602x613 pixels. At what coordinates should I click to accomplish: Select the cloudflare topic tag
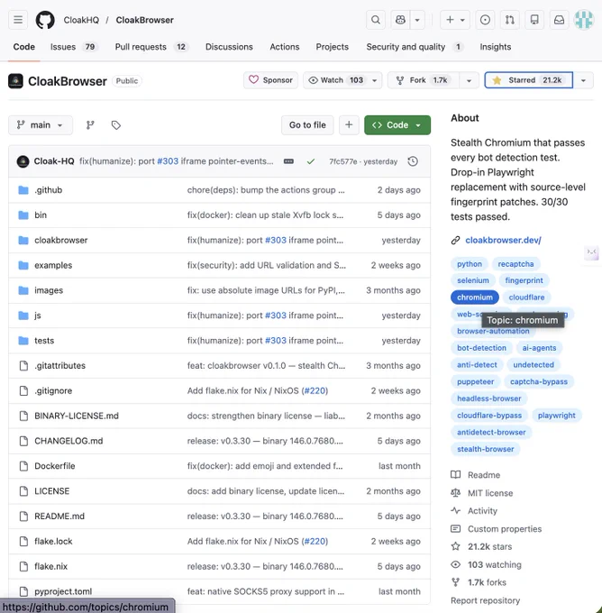pos(526,297)
